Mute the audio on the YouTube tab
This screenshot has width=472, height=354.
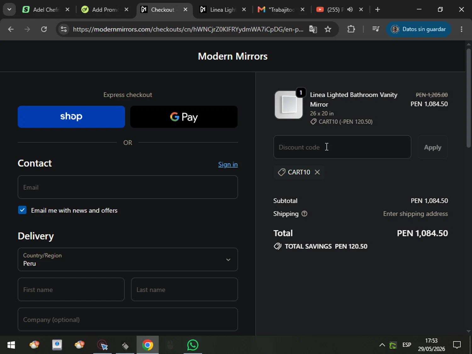350,9
